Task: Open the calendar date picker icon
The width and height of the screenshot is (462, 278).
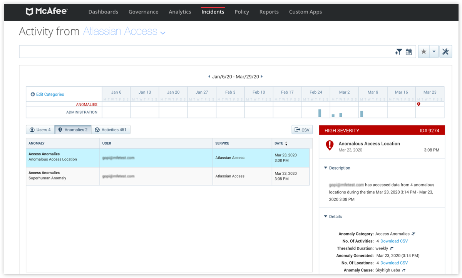Action: click(x=408, y=51)
